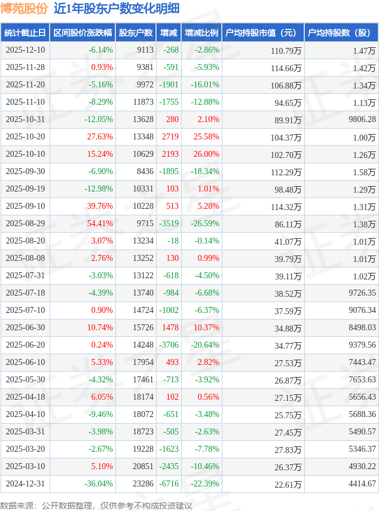Screen dimensions: 379x511
Task: Select the 增减 column header
Action: (169, 33)
